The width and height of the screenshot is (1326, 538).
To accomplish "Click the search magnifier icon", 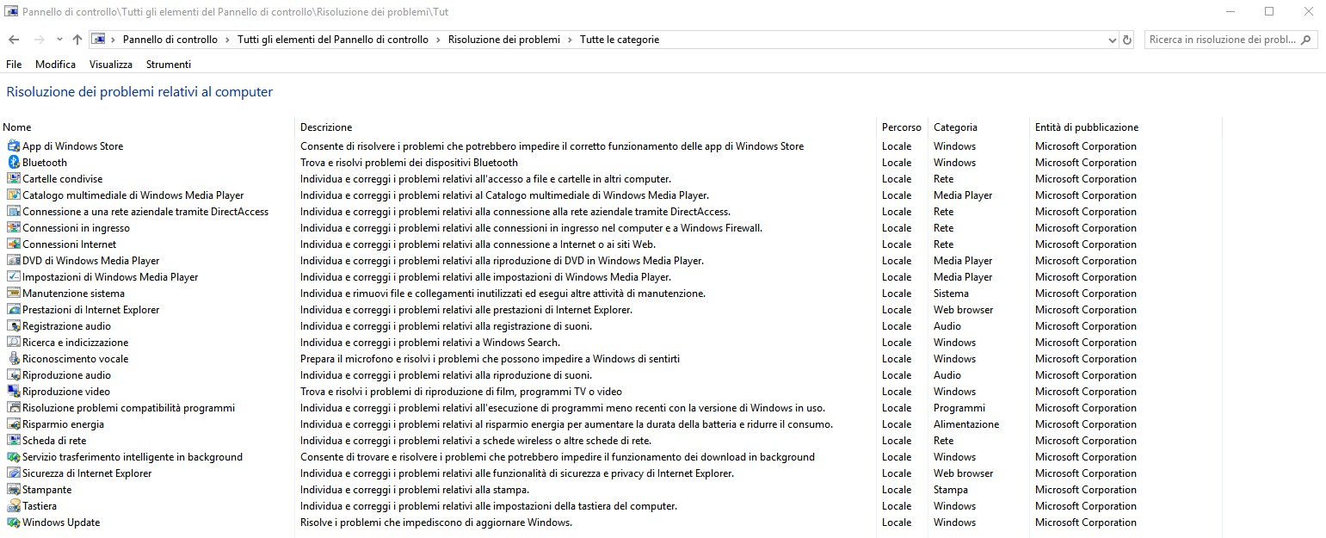I will (1306, 40).
